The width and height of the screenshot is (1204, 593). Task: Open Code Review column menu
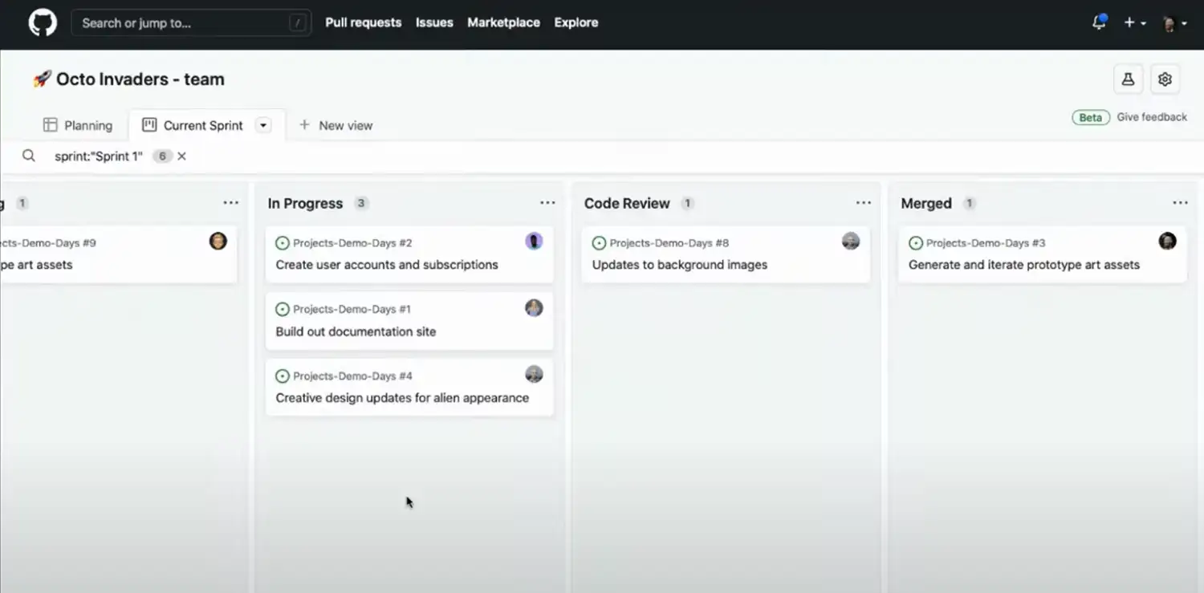[864, 203]
